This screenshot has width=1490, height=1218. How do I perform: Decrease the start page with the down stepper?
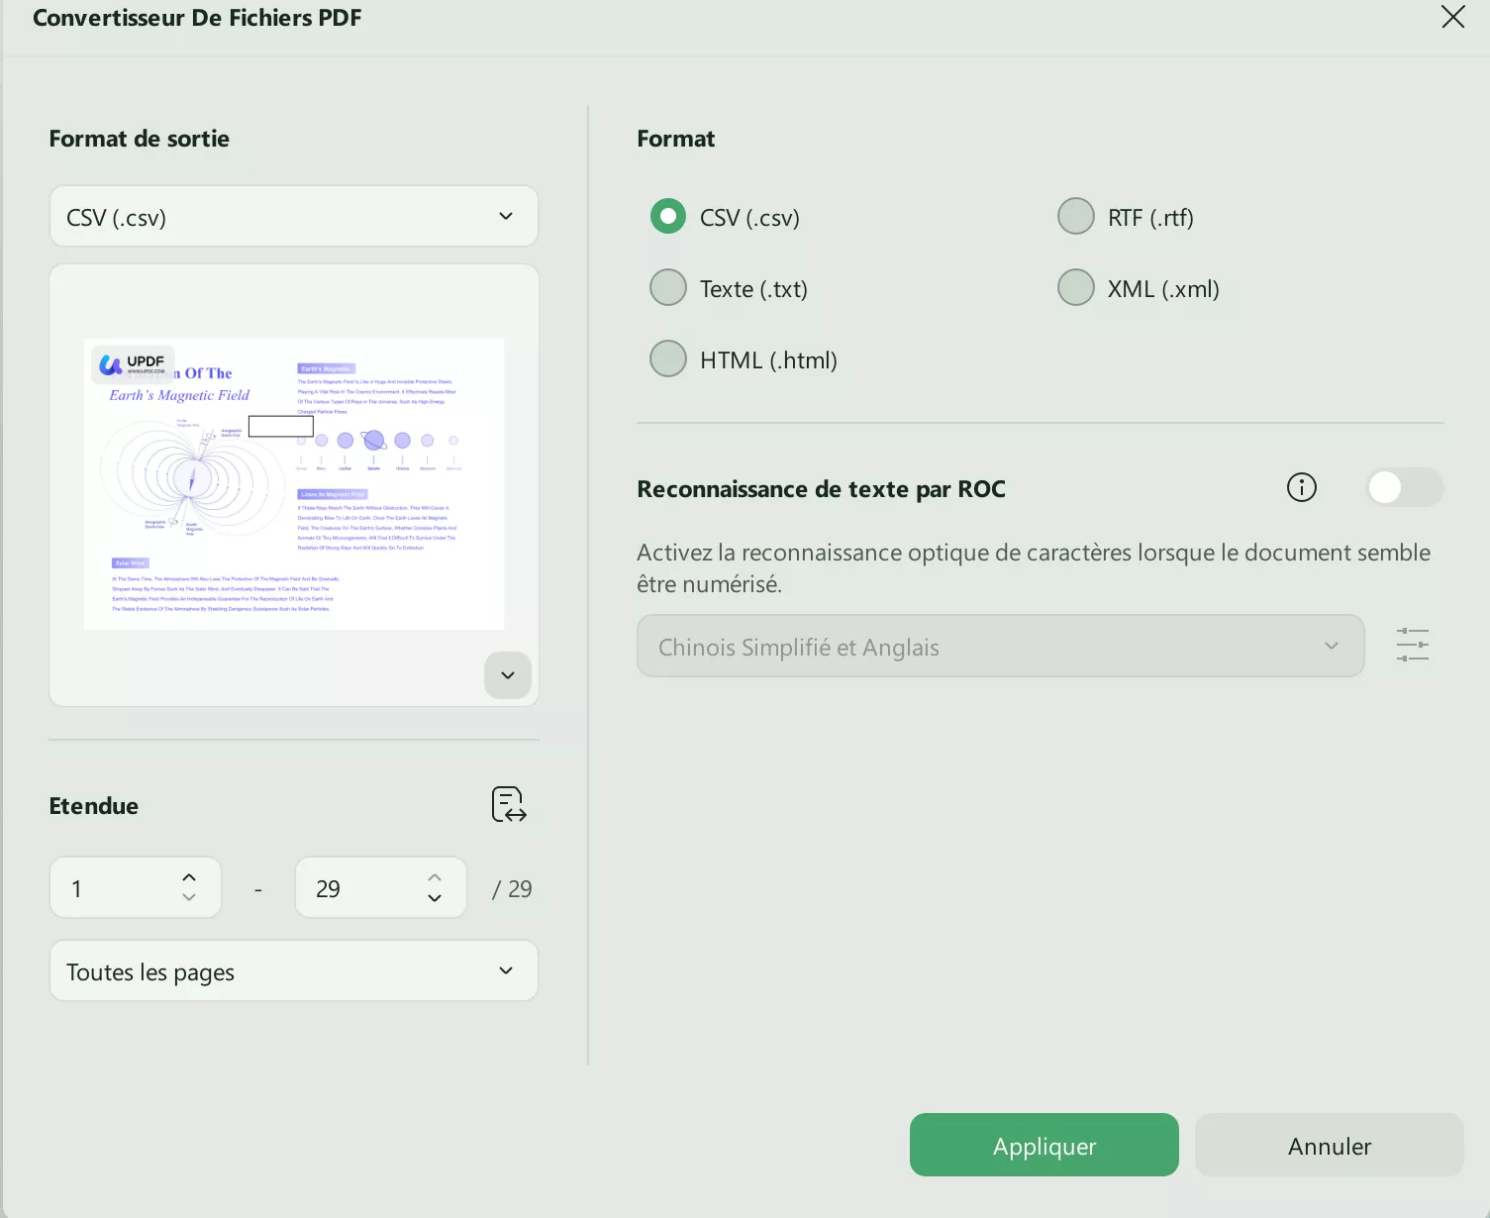click(188, 898)
